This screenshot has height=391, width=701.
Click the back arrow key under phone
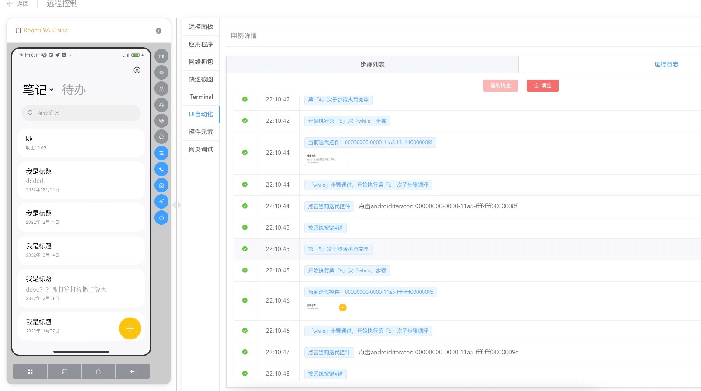pos(132,371)
